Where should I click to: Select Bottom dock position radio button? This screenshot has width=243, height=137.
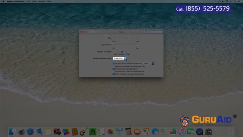[122, 52]
